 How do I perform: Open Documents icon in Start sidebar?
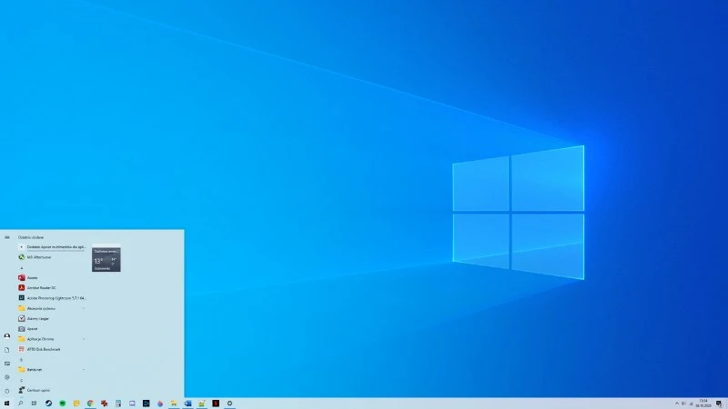click(x=7, y=350)
